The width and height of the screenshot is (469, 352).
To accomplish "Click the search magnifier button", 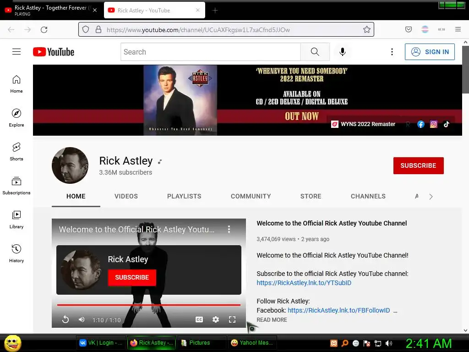I will click(x=315, y=52).
